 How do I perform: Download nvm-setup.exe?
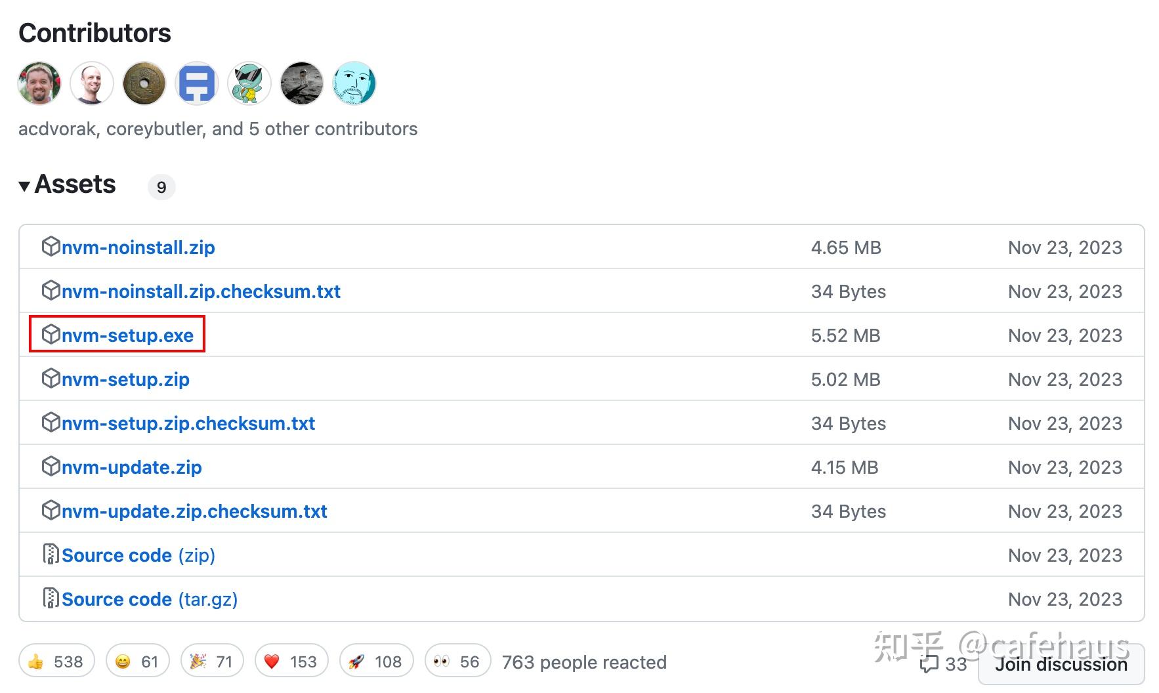point(129,335)
